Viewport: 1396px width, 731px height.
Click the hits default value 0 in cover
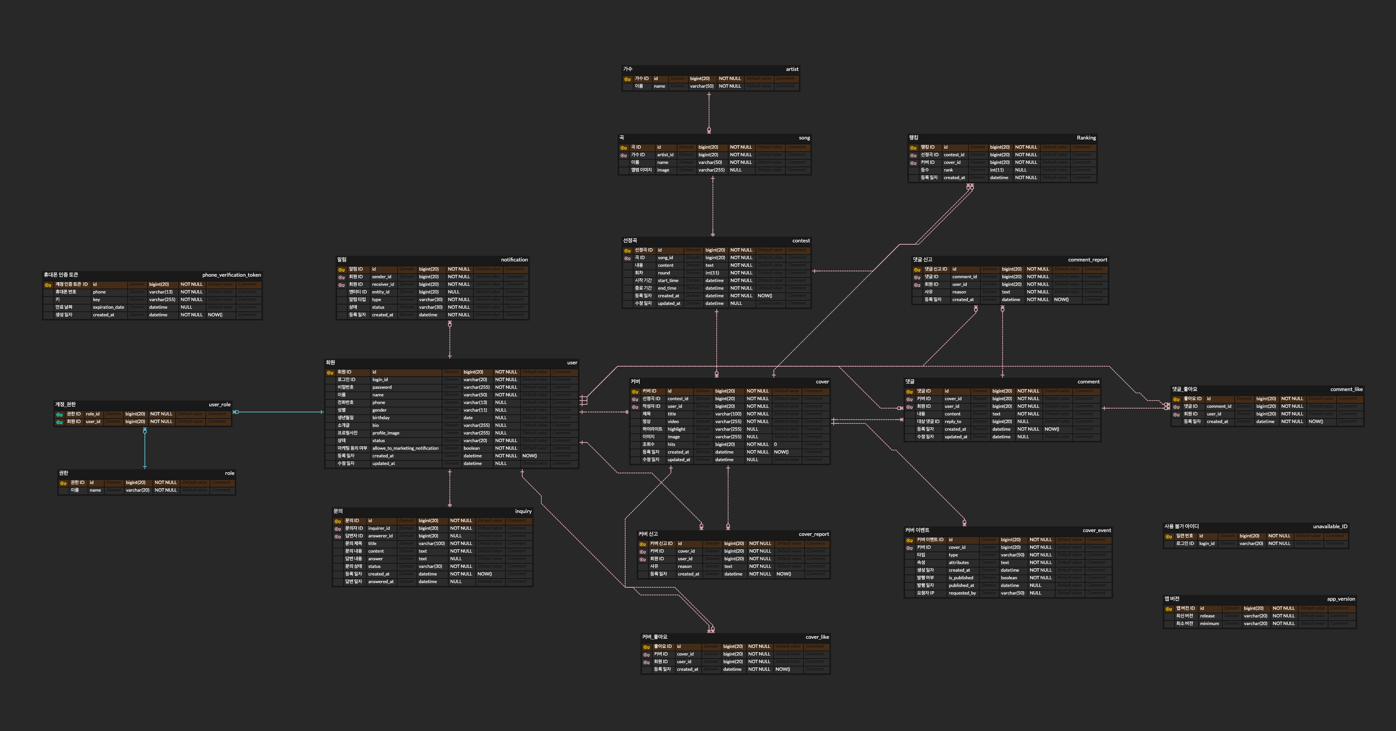(775, 444)
